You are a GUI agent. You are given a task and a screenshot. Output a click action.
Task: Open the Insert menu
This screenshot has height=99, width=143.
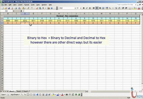pos(20,5)
